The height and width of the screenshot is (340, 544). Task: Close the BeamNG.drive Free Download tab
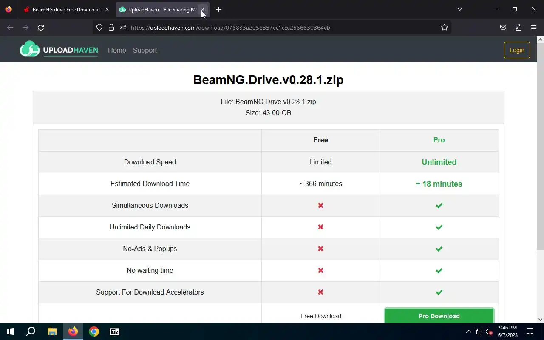click(x=107, y=9)
